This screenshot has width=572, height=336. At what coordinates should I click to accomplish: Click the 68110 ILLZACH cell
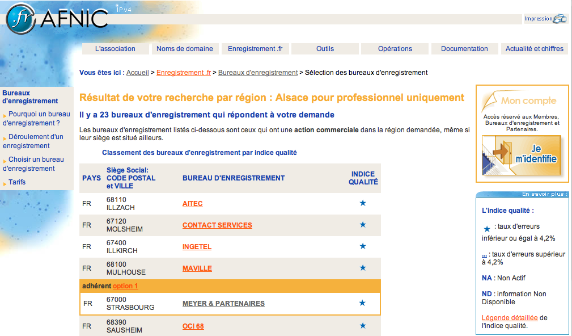[121, 203]
